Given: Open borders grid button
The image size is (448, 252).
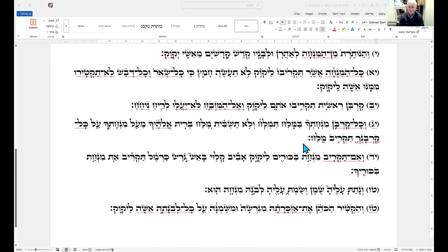Looking at the screenshot, I should pyautogui.click(x=280, y=29).
